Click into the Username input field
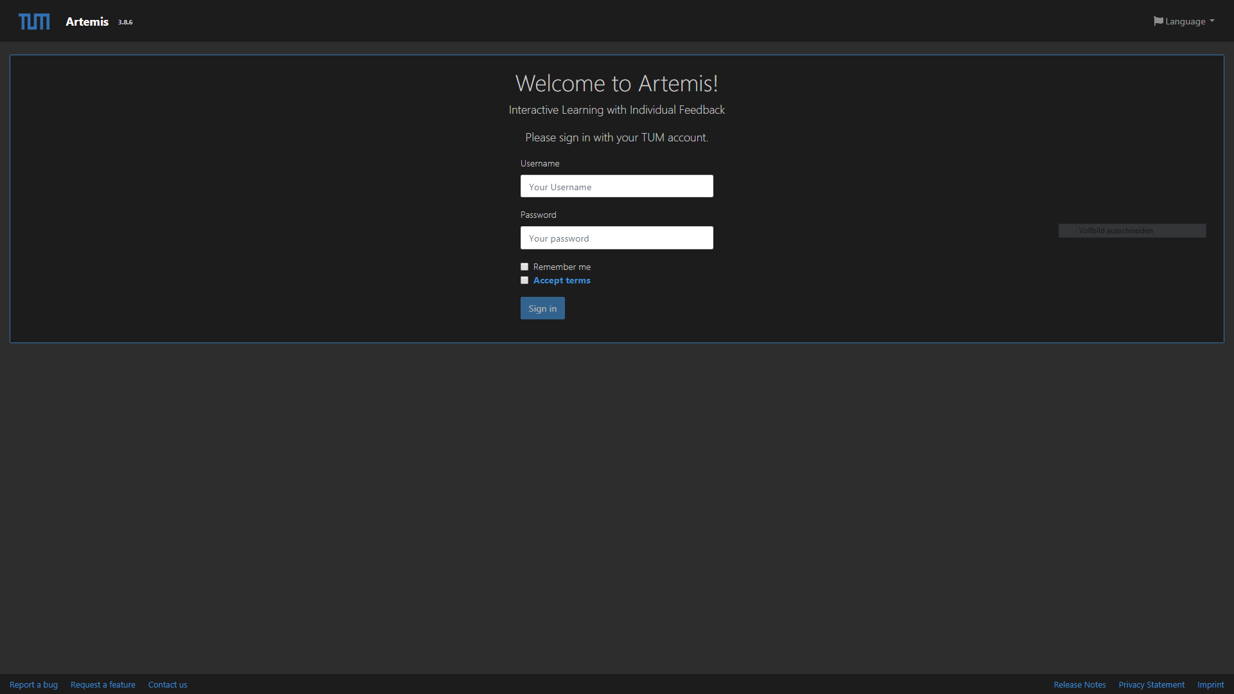The width and height of the screenshot is (1234, 694). click(616, 186)
